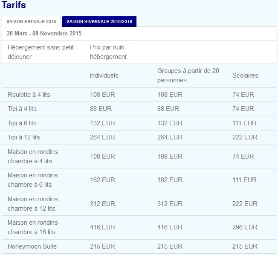Click the Scolaires column header

coord(245,75)
